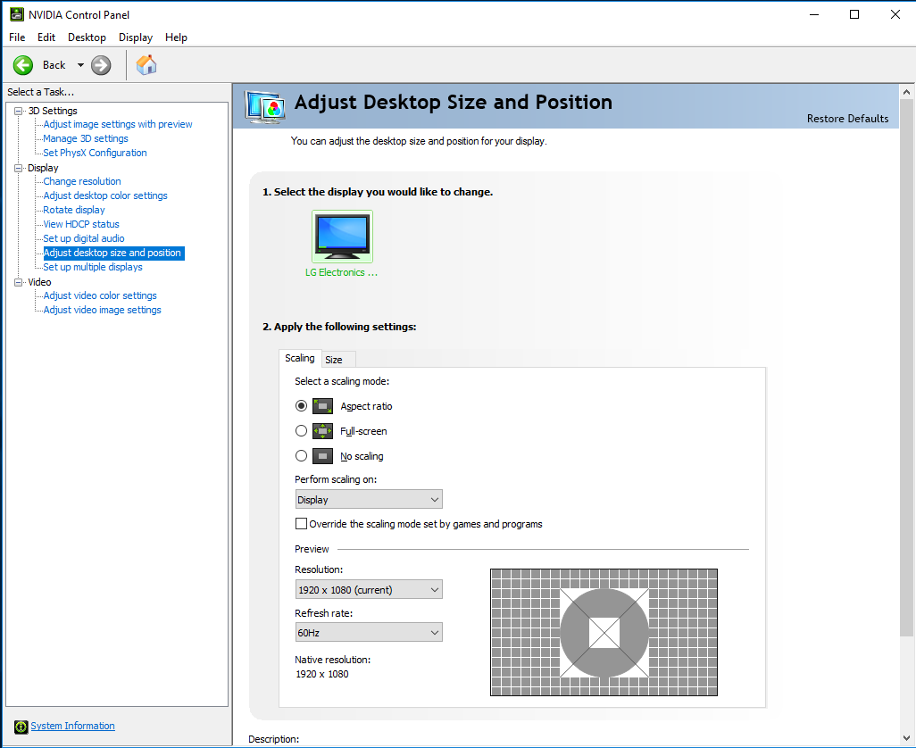Click the Full-screen scaling mode icon
This screenshot has width=916, height=748.
point(322,431)
